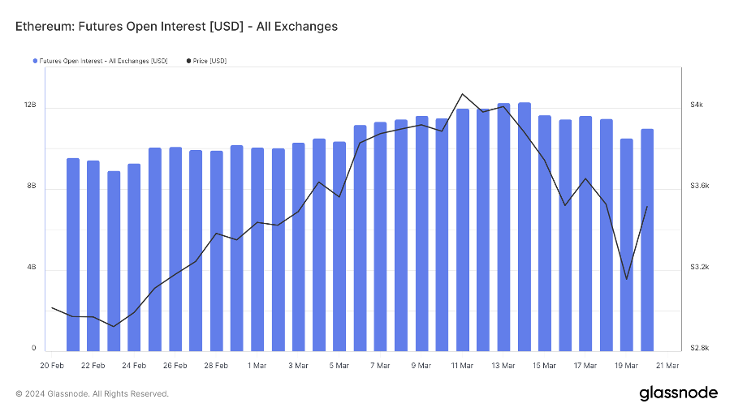Screen dimensions: 734x412
Task: Click the black Price legend dot
Action: coord(189,61)
